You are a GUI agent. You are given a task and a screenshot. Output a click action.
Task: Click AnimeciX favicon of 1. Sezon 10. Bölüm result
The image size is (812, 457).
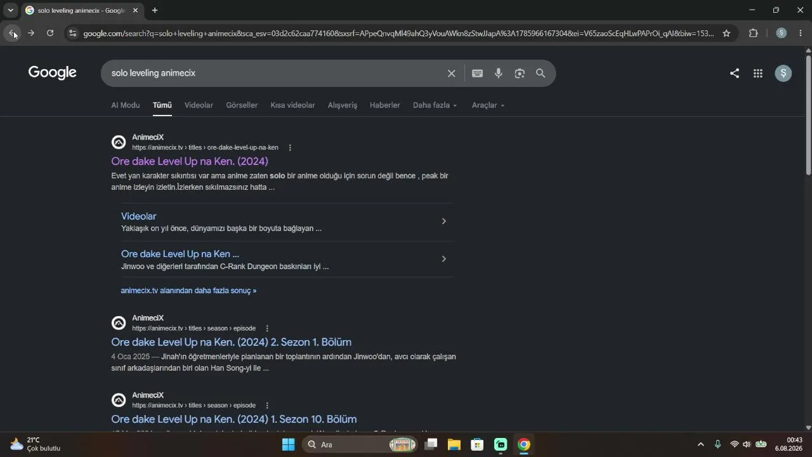pos(119,400)
